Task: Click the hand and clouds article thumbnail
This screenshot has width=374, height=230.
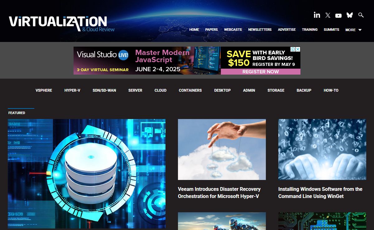Action: point(222,149)
